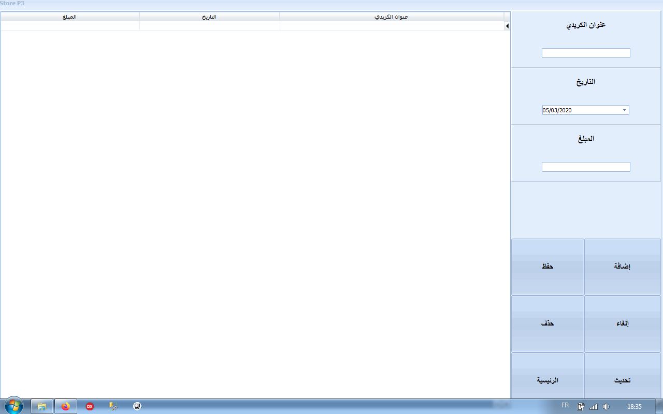The height and width of the screenshot is (414, 663).
Task: Click into the المبلغ amount field
Action: (586, 167)
